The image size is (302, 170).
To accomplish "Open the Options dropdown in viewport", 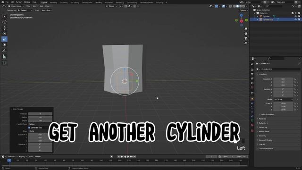I will tap(243, 10).
